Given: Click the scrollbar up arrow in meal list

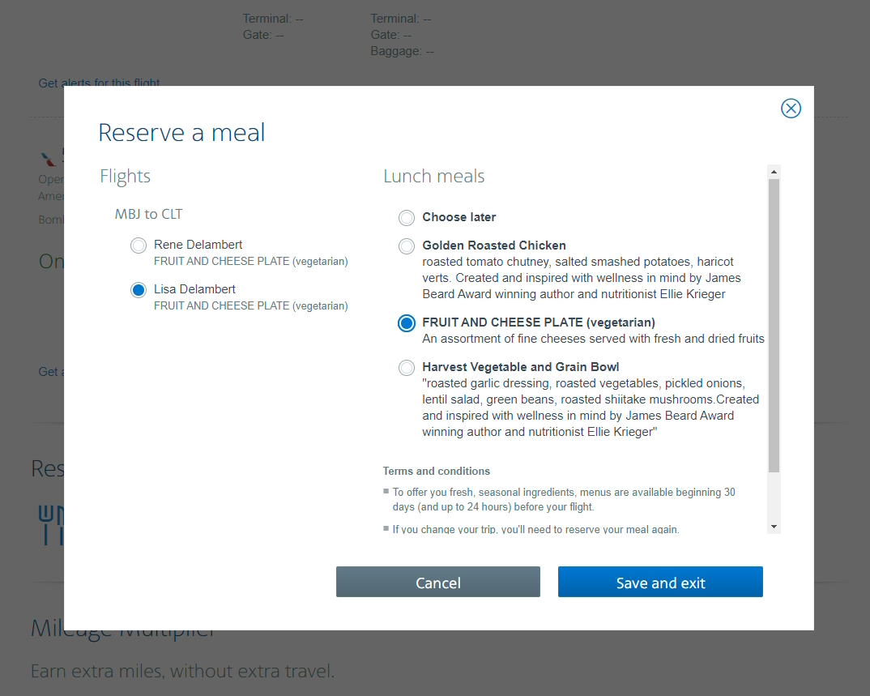Looking at the screenshot, I should click(x=774, y=172).
